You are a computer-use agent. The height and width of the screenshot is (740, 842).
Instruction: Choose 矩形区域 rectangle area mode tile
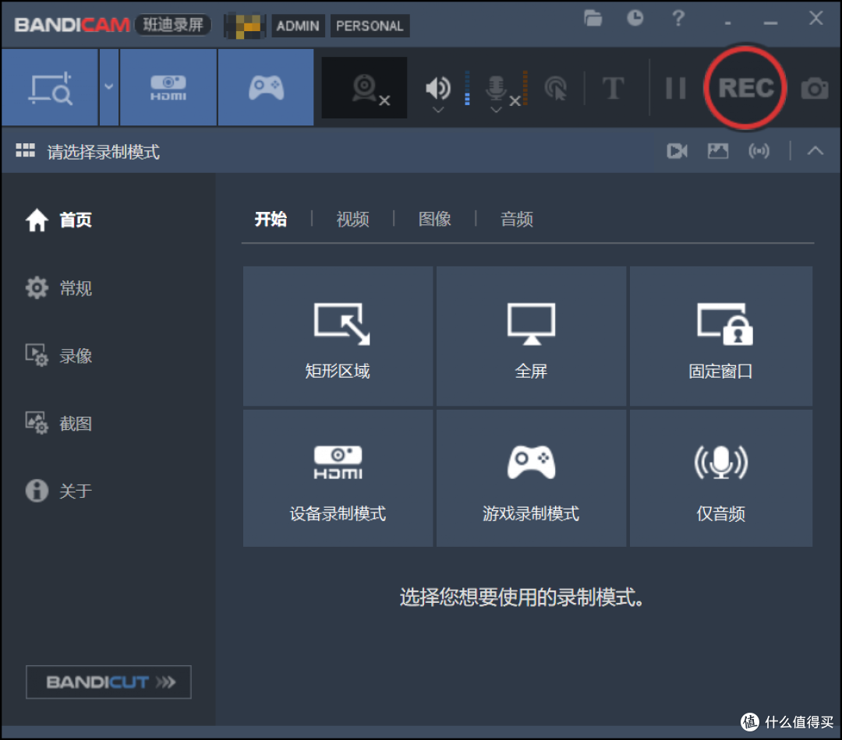click(x=338, y=336)
